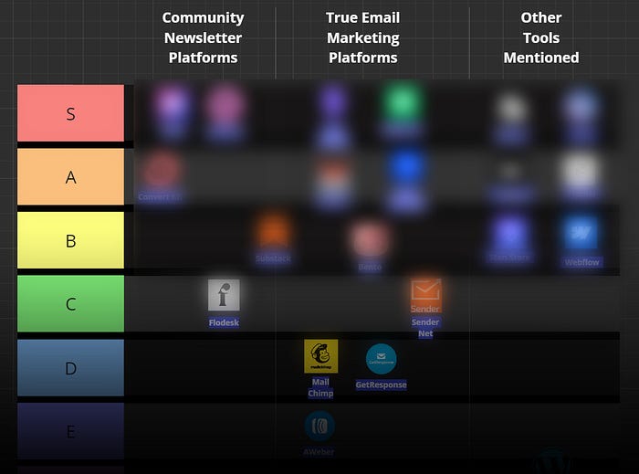This screenshot has height=474, width=639.
Task: Click the teal GetResponse circle icon
Action: pyautogui.click(x=381, y=359)
